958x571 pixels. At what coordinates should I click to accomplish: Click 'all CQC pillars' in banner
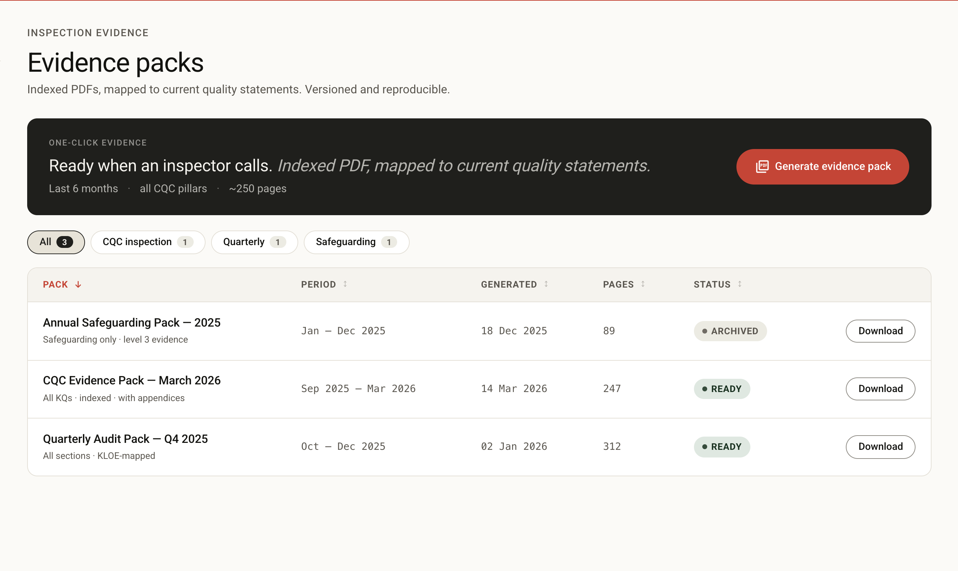point(173,189)
